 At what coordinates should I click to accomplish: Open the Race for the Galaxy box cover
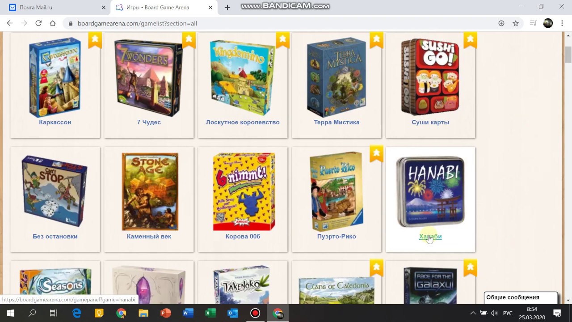430,285
